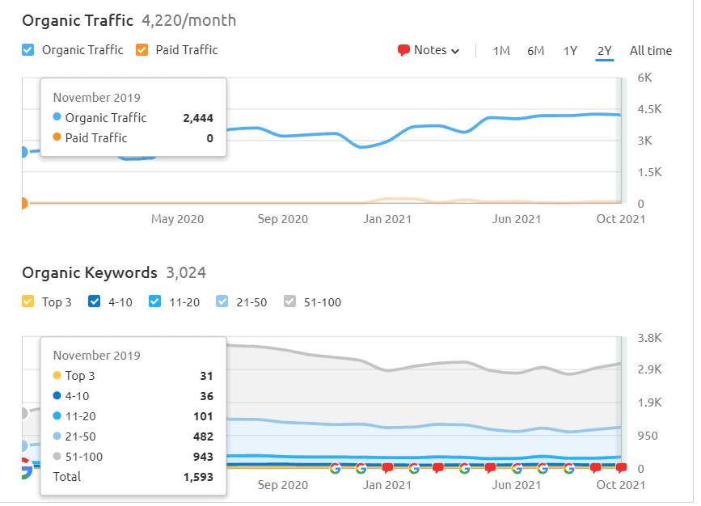The height and width of the screenshot is (506, 701).
Task: Open the second-to-last red note marker
Action: coord(595,468)
